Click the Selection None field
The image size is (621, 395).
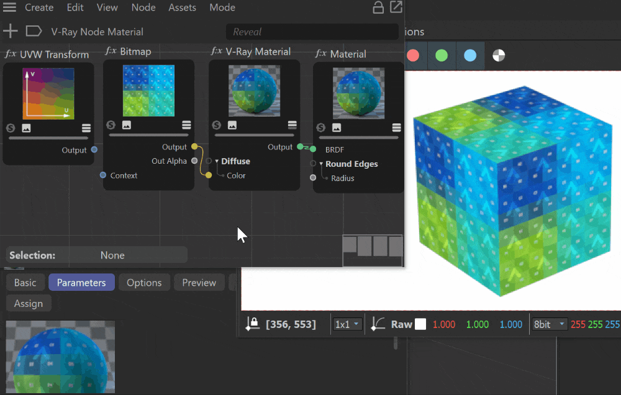click(x=97, y=255)
